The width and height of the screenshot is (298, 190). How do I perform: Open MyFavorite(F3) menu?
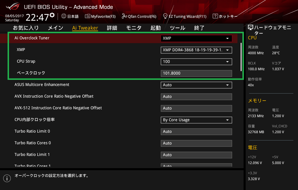pyautogui.click(x=103, y=16)
